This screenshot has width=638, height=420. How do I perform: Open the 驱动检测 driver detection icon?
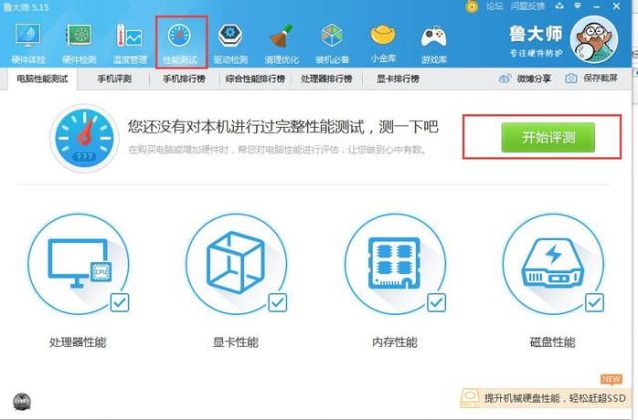[230, 44]
